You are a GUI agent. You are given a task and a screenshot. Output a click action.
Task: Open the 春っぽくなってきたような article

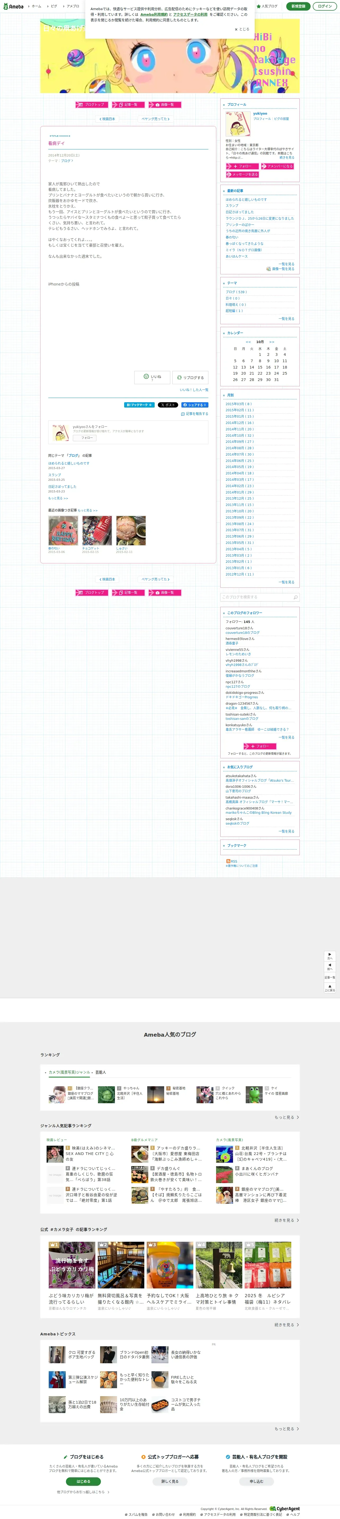245,244
